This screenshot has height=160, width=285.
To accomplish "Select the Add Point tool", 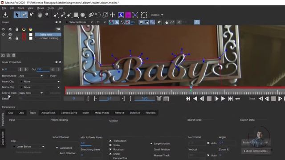I will [x=32, y=15].
